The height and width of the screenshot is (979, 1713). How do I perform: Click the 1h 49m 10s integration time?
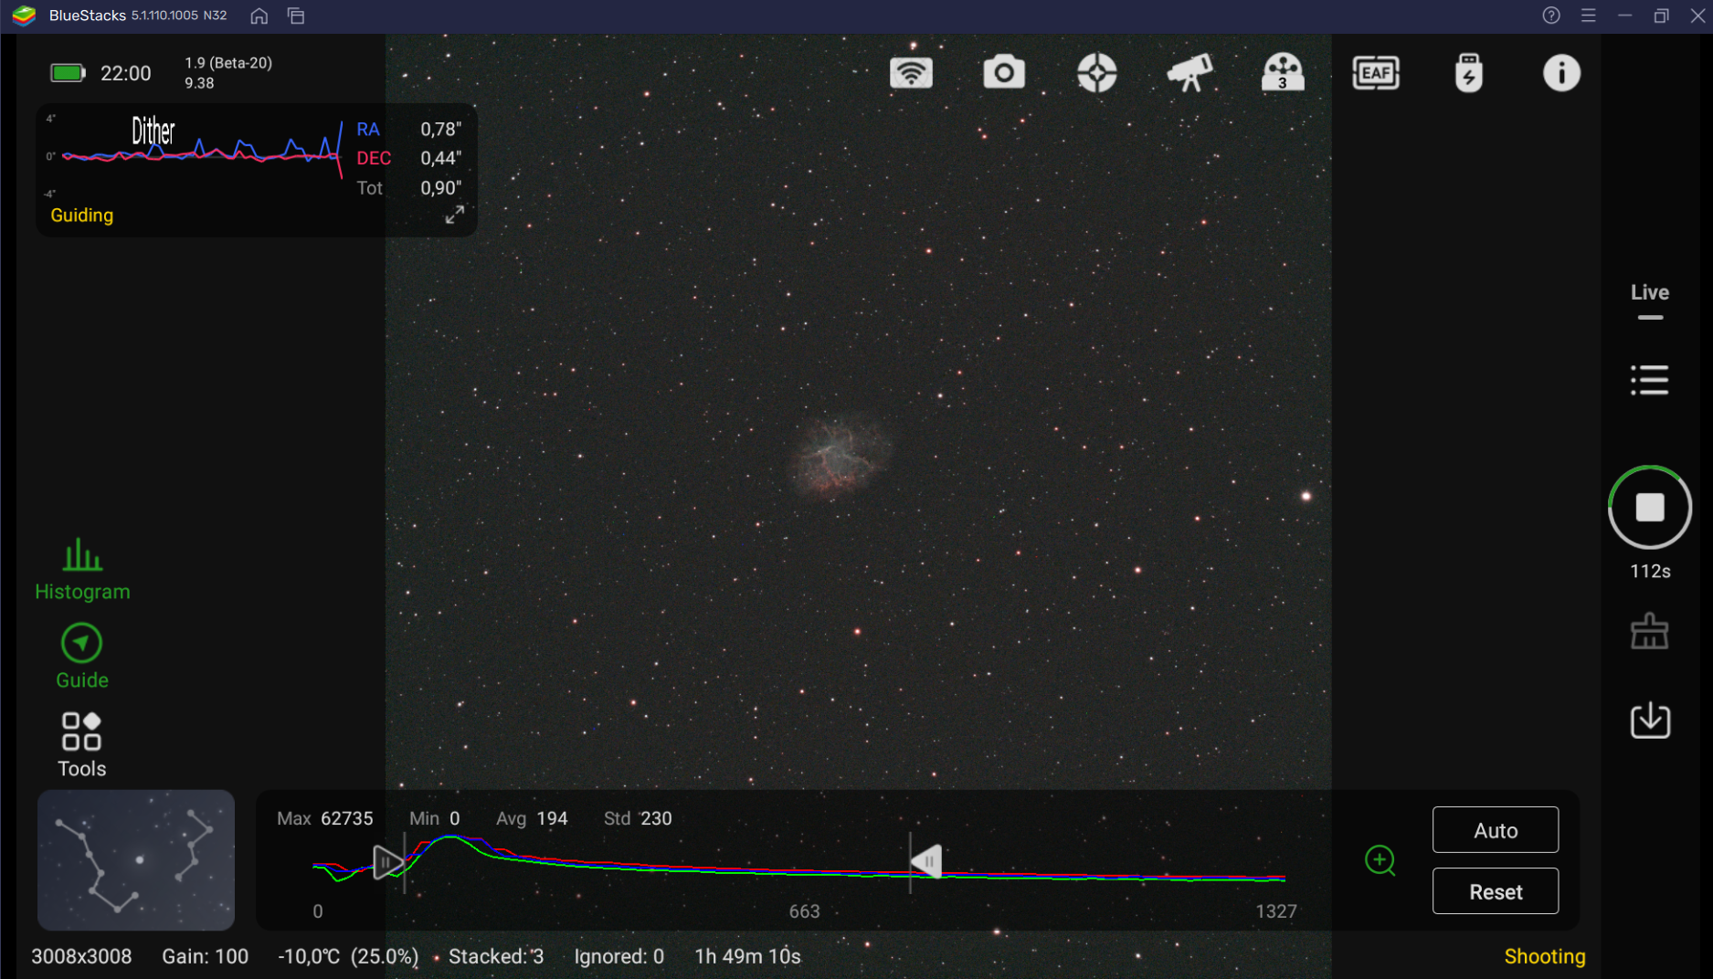coord(748,956)
